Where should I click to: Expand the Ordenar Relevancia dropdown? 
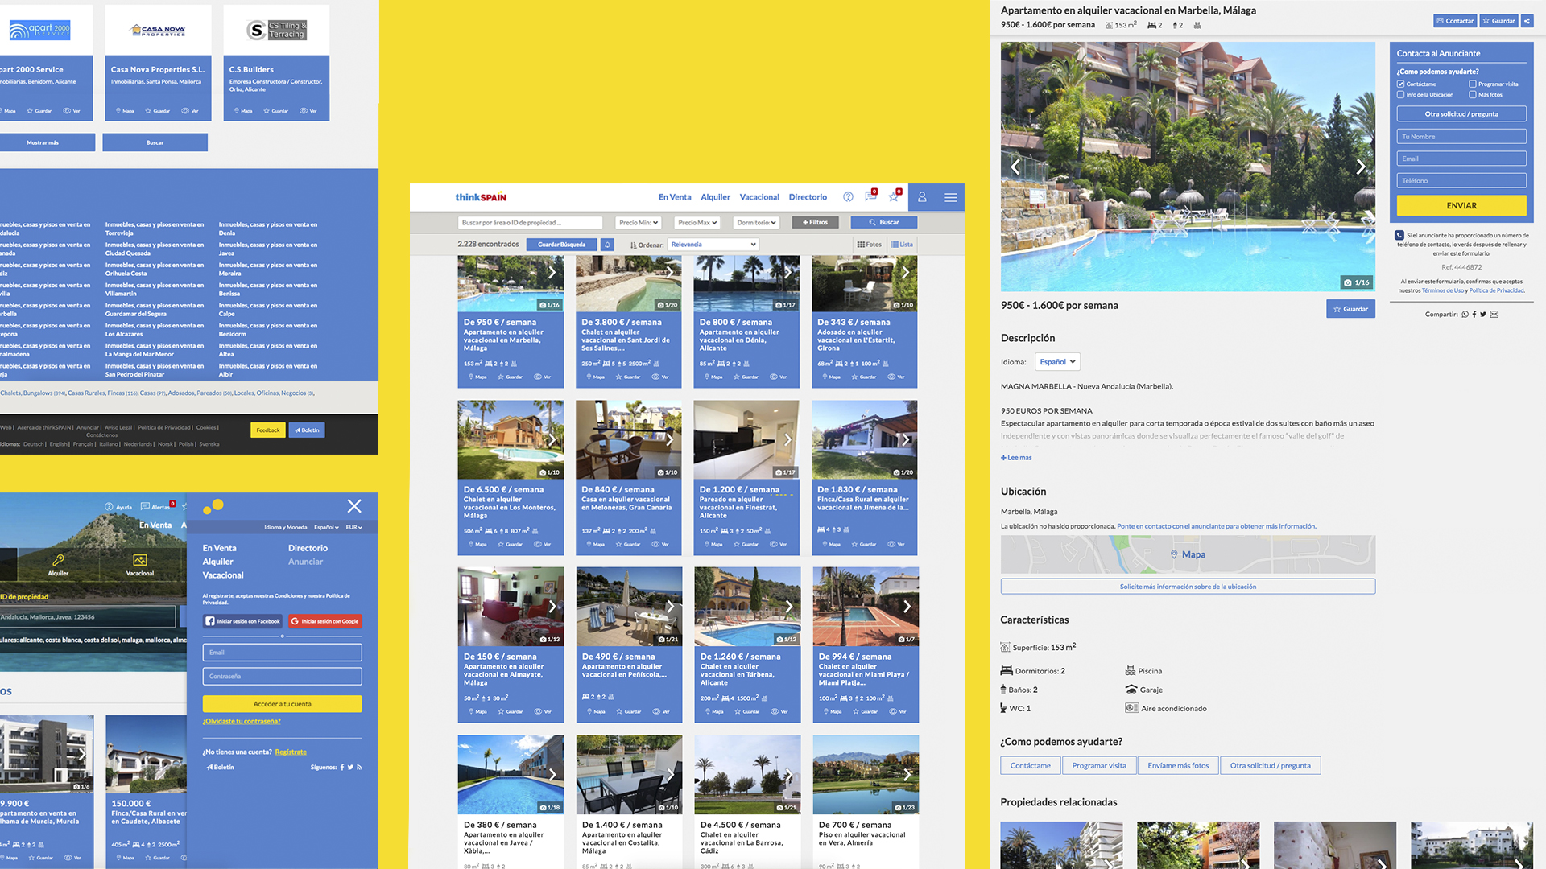[713, 245]
